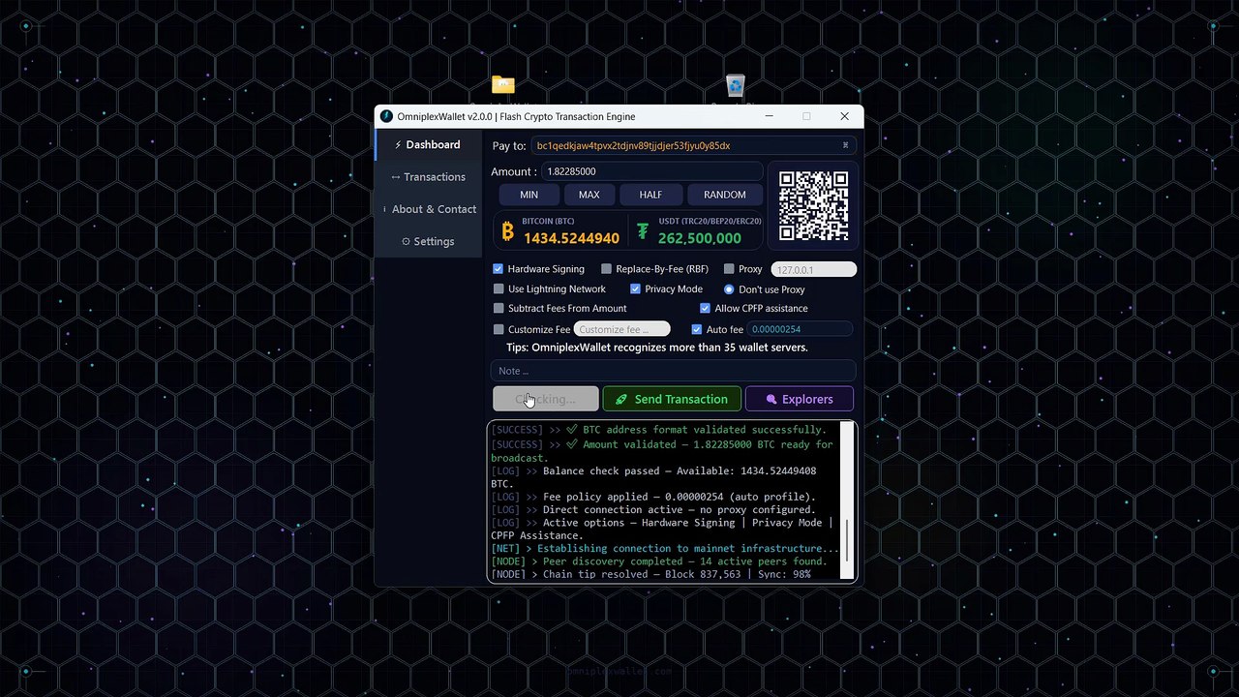Click the QR code image
The height and width of the screenshot is (697, 1239).
(x=814, y=205)
